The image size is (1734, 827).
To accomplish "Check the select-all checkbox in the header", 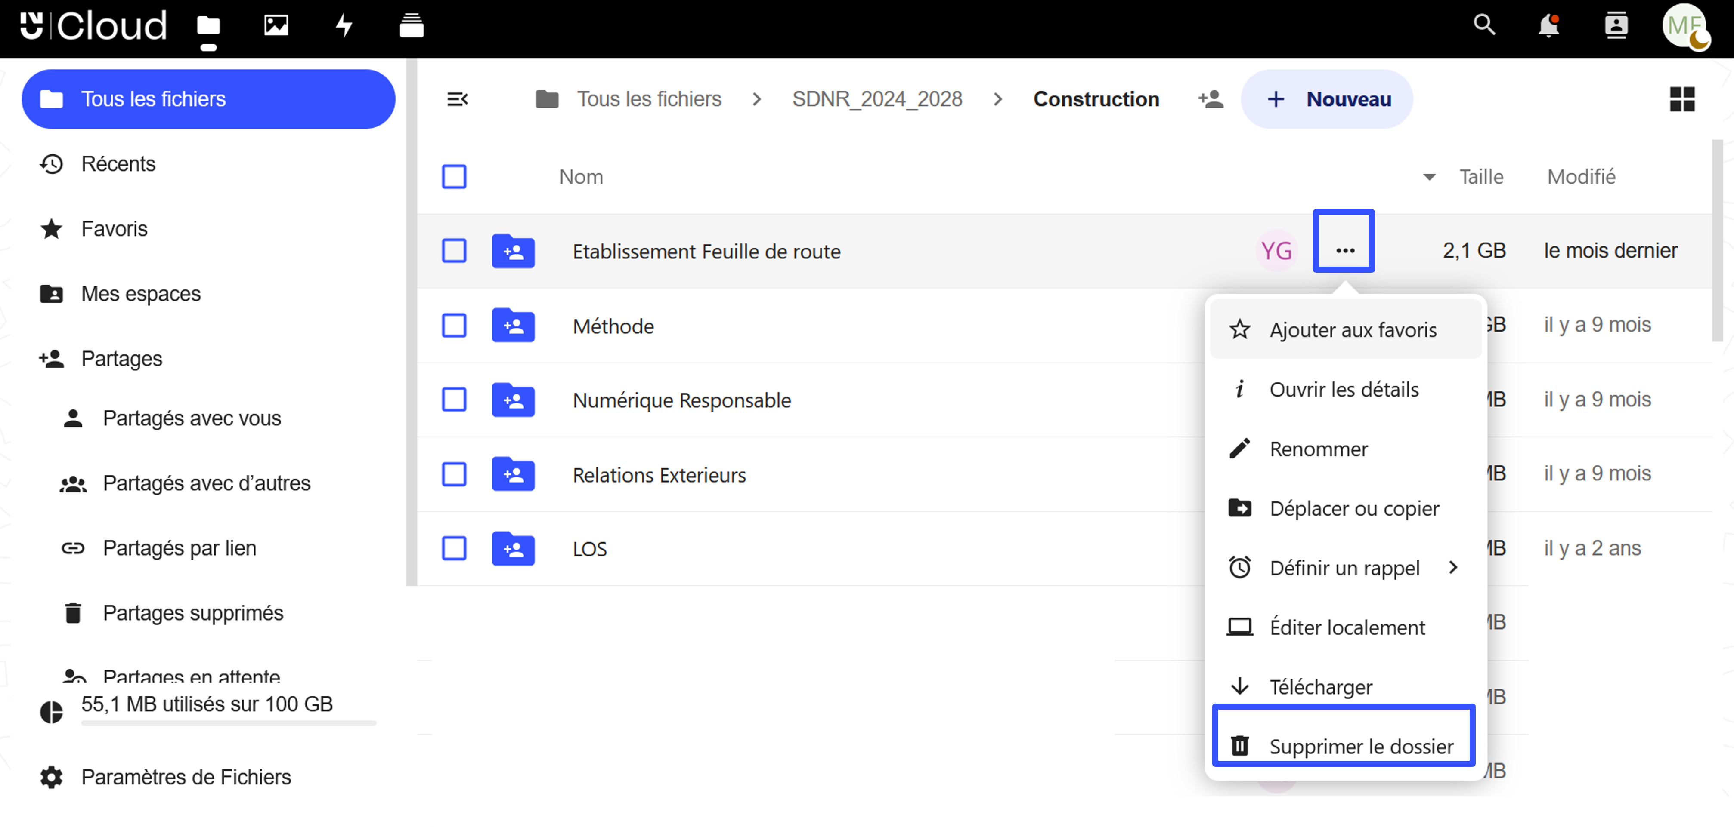I will click(454, 176).
